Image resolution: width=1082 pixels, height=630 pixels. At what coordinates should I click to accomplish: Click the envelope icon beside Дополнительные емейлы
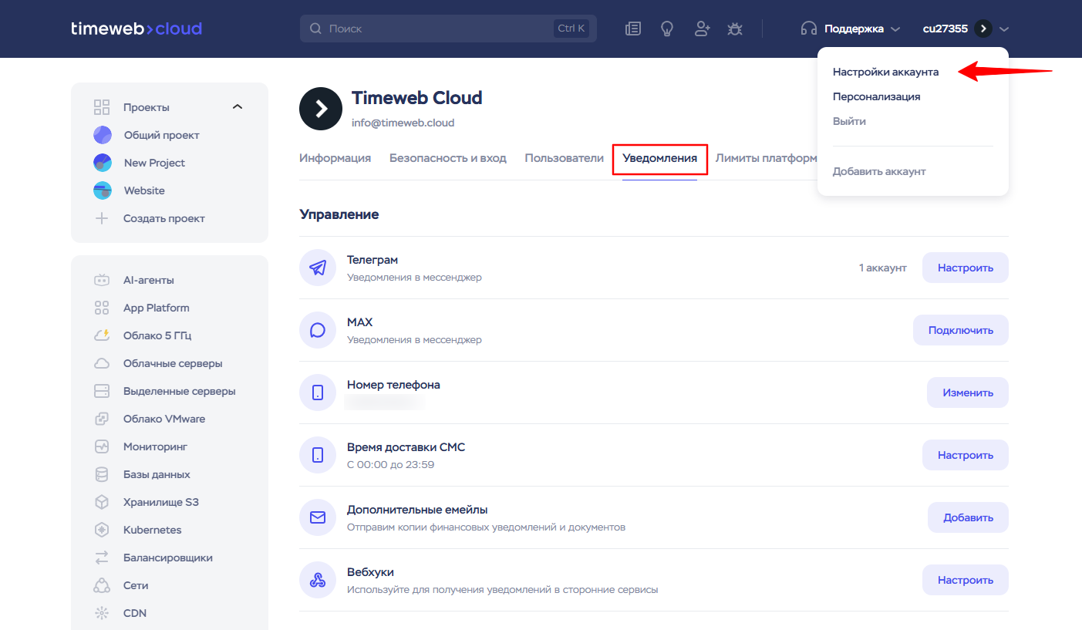click(x=318, y=517)
